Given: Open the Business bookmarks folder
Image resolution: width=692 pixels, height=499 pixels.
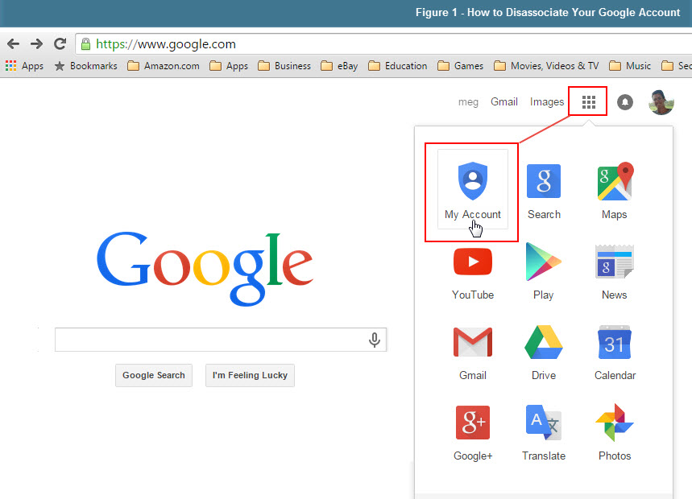Looking at the screenshot, I should [x=284, y=66].
